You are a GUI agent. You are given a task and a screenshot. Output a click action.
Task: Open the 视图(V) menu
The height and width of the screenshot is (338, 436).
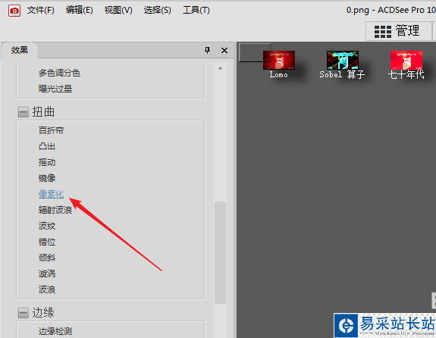click(x=118, y=11)
